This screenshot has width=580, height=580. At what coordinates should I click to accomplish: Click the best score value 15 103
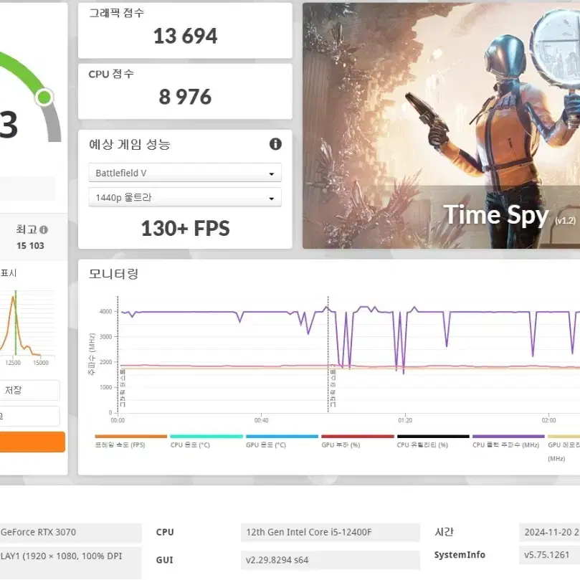pyautogui.click(x=30, y=246)
